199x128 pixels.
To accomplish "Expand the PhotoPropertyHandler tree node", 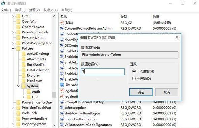I will (x=13, y=43).
